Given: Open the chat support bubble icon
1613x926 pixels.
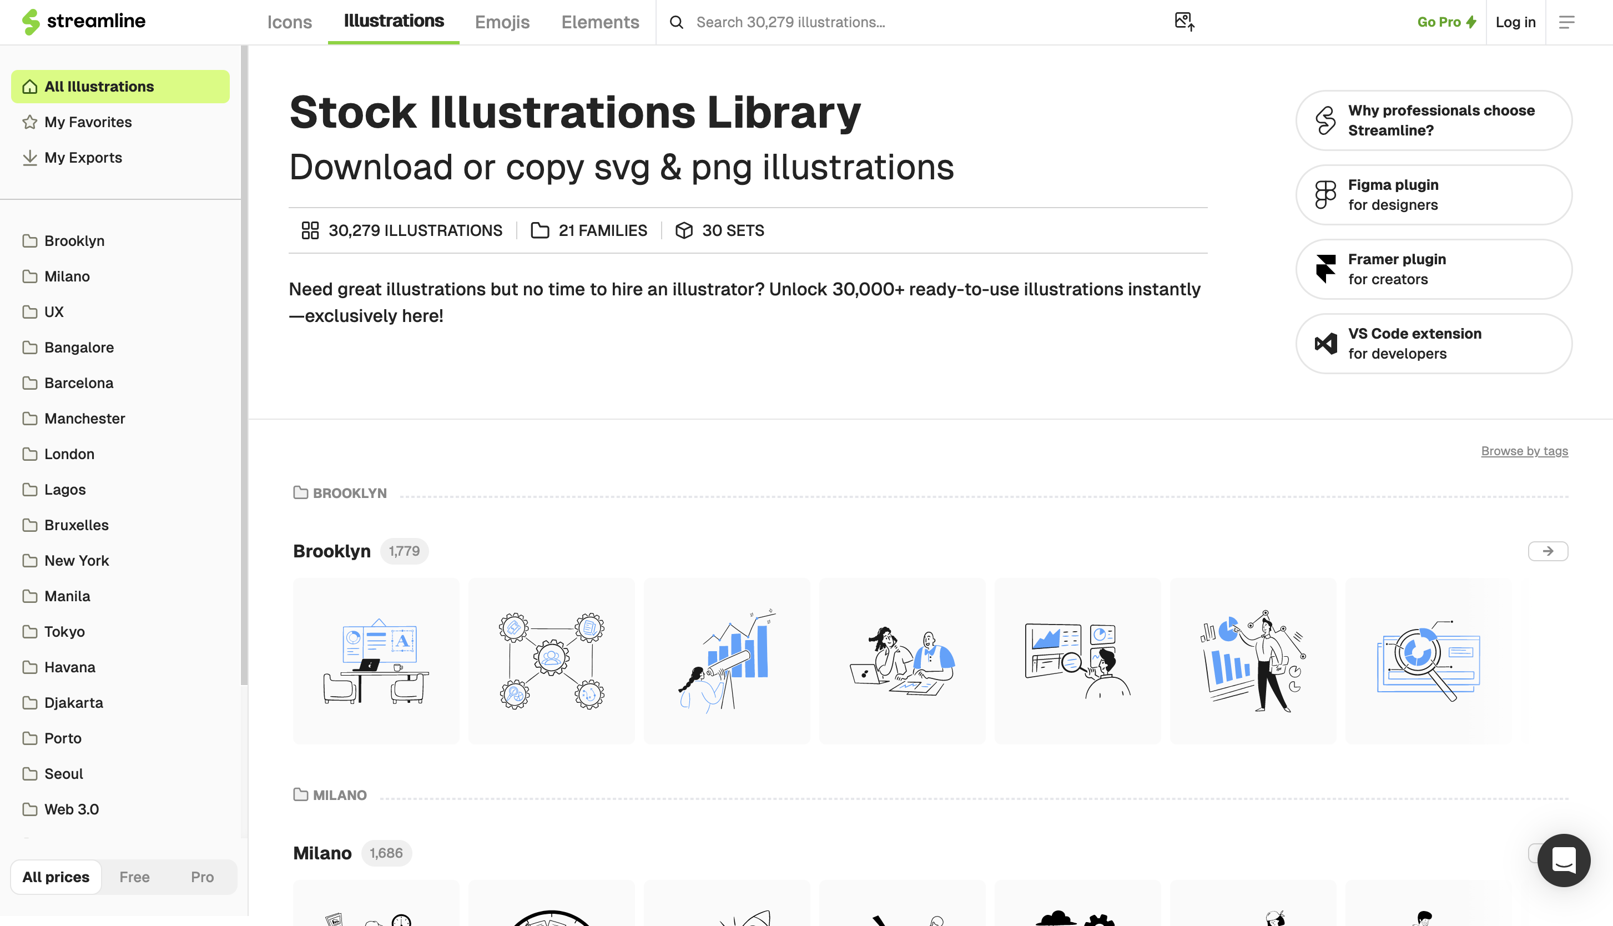Looking at the screenshot, I should [x=1564, y=861].
